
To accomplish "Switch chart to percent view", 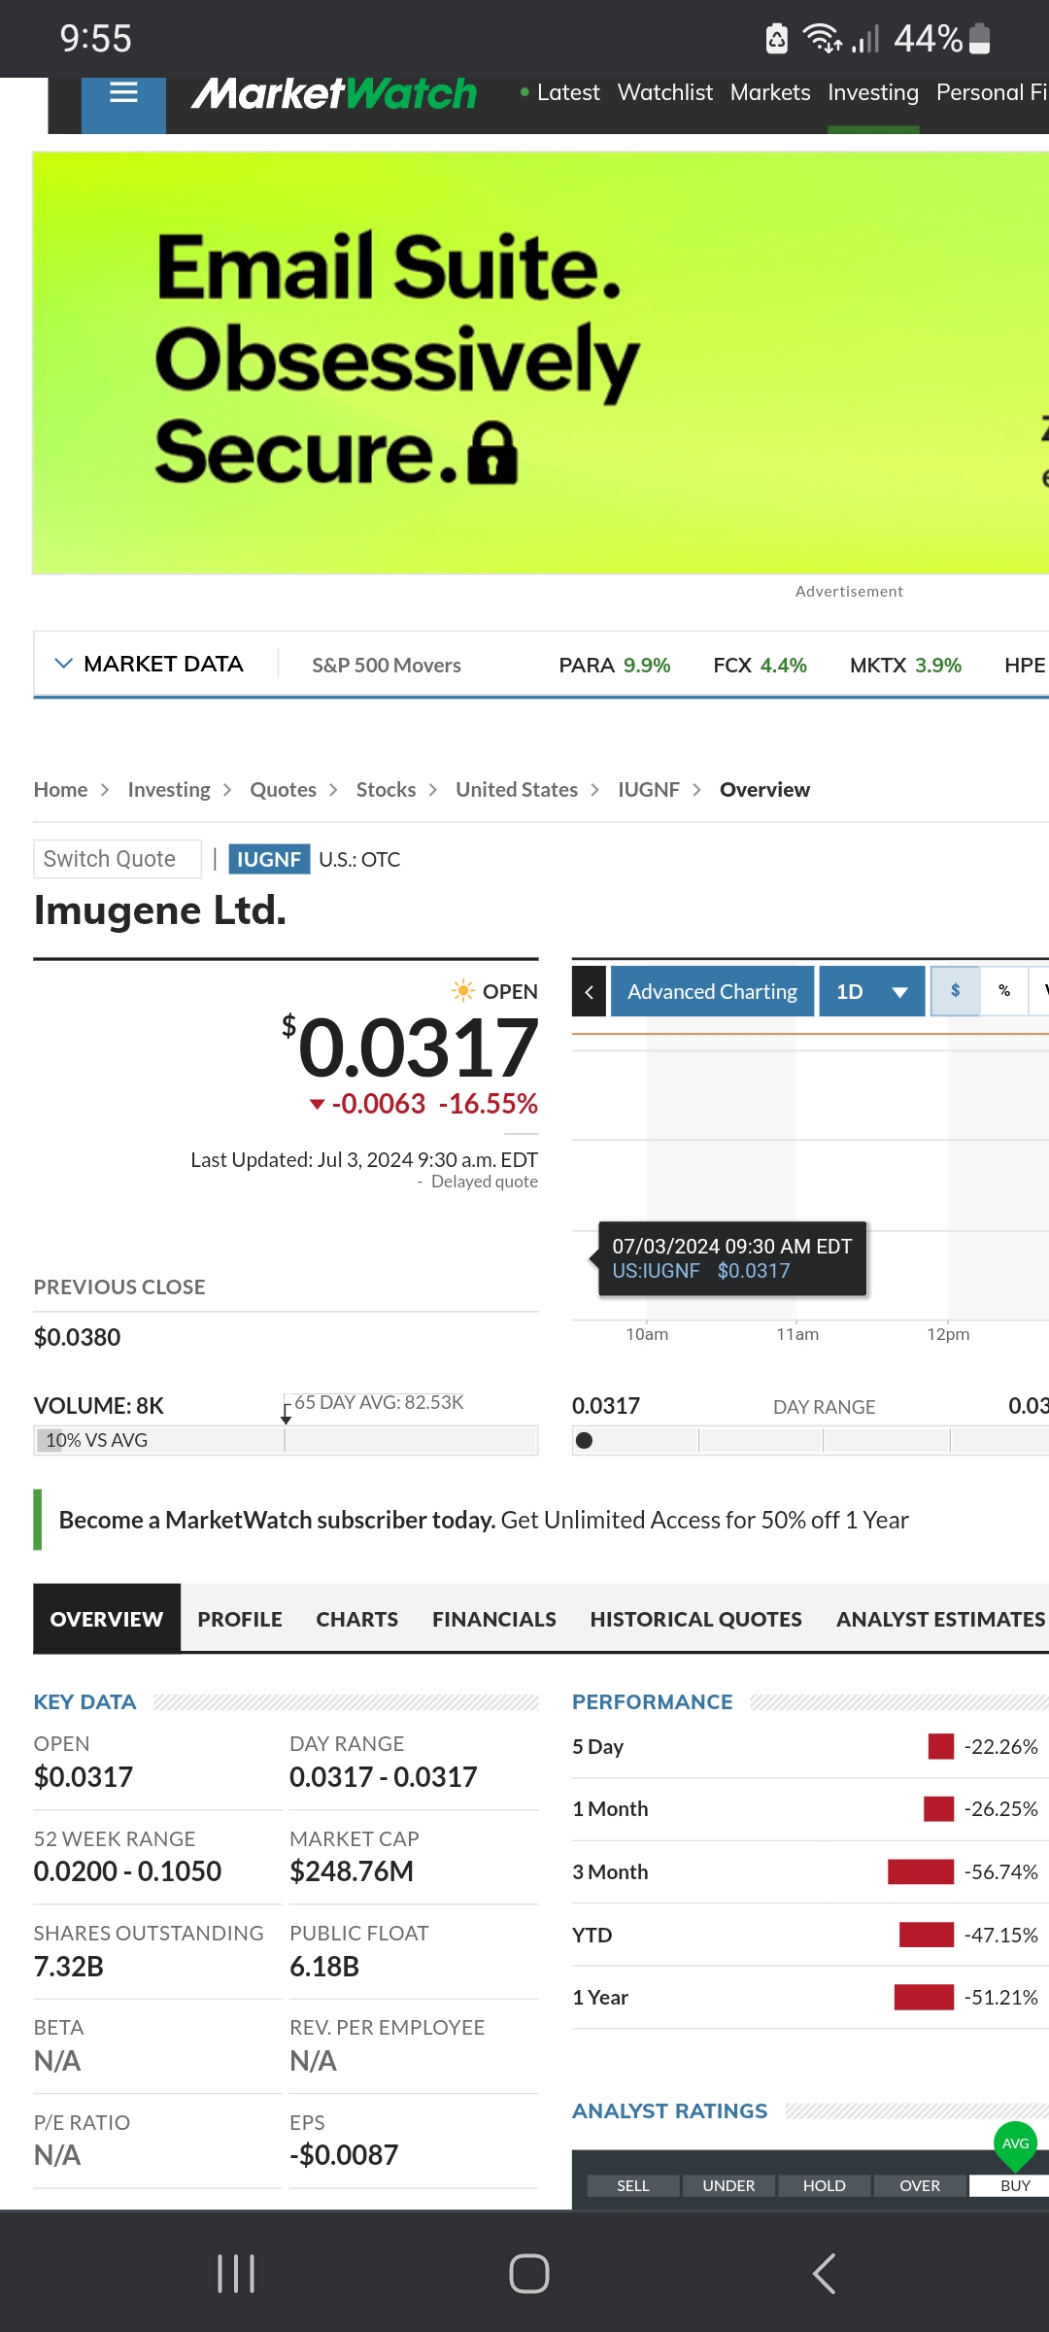I will point(1004,991).
